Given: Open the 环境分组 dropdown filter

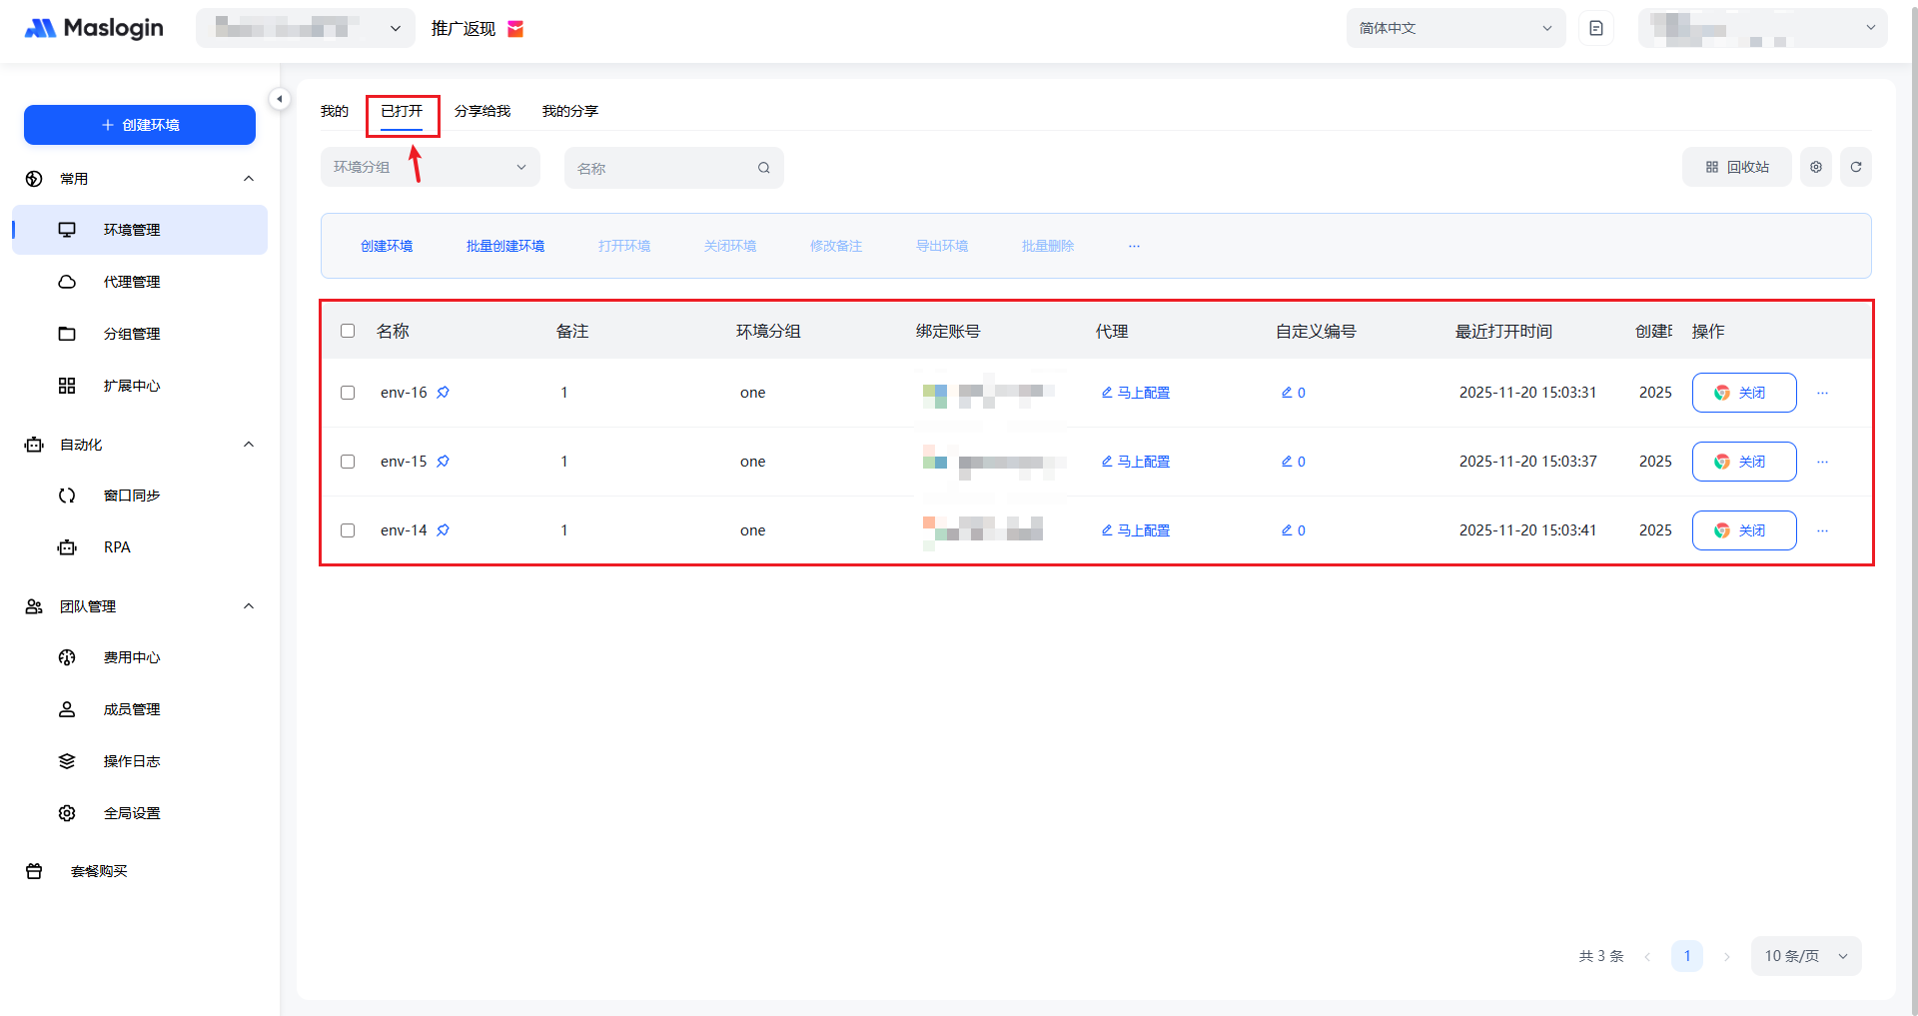Looking at the screenshot, I should (430, 168).
